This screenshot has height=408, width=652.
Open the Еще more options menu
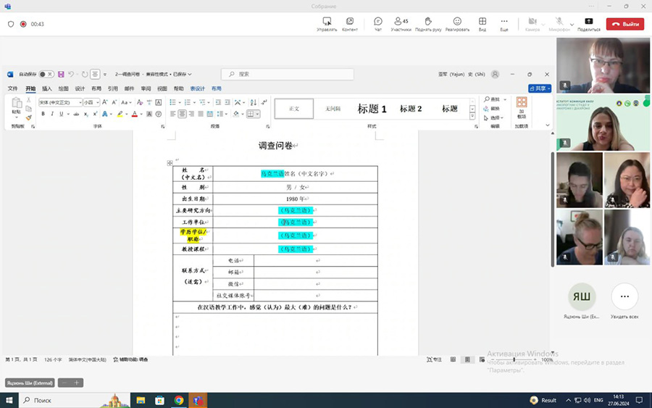coord(504,23)
